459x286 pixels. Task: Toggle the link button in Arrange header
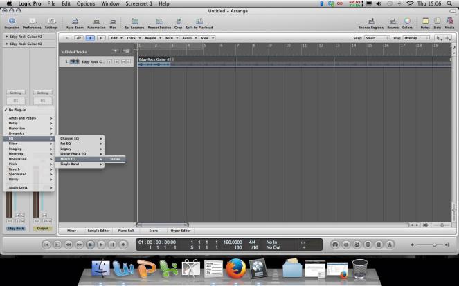[78, 37]
